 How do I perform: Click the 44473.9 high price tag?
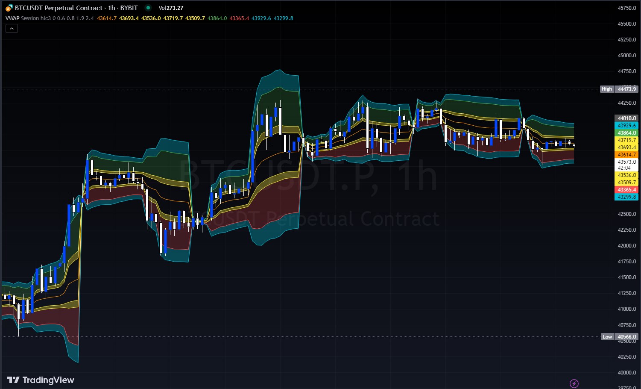coord(626,89)
